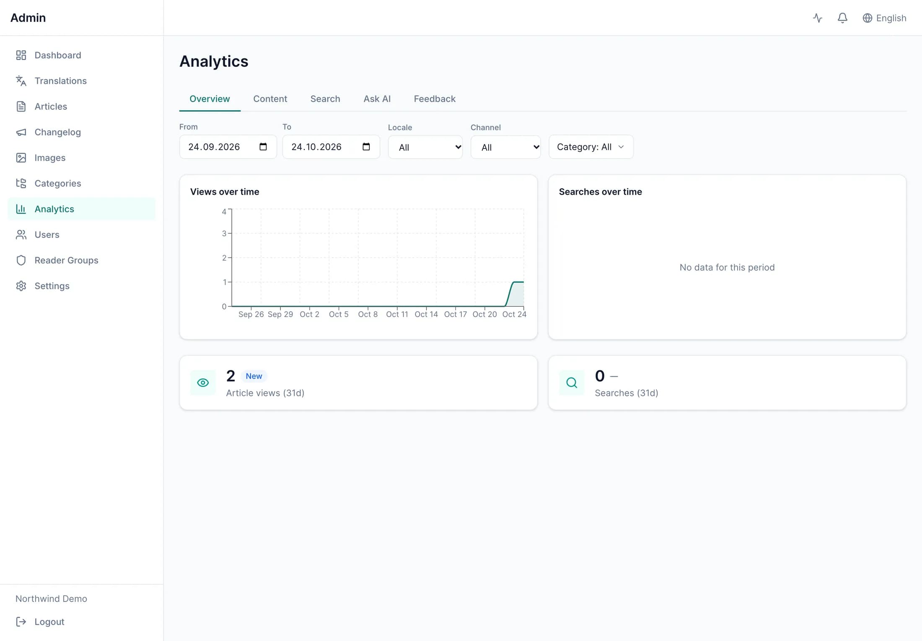This screenshot has width=922, height=641.
Task: Switch to the Search tab
Action: 325,99
